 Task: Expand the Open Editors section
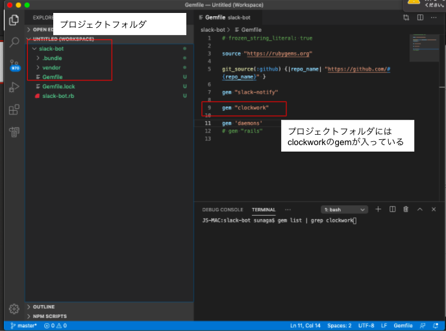pyautogui.click(x=29, y=30)
